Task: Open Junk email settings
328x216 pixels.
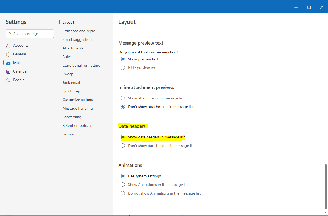Action: [71, 83]
